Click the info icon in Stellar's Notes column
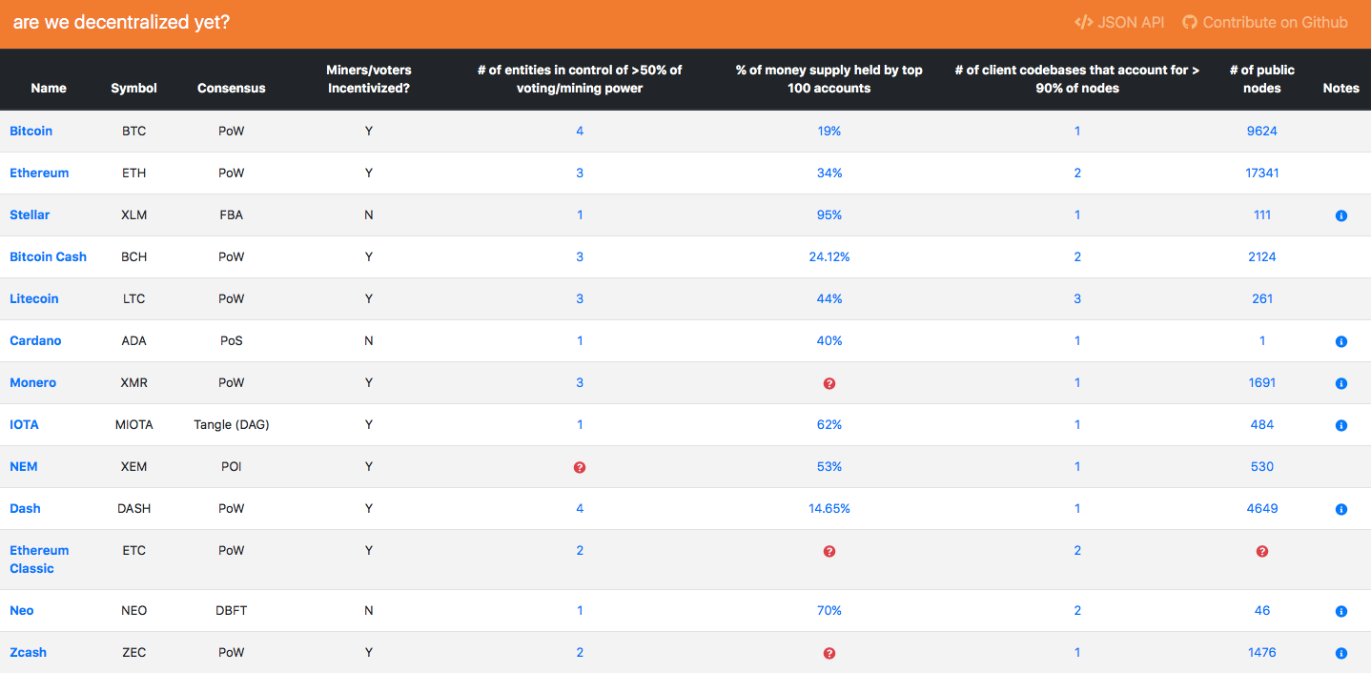The image size is (1371, 673). click(x=1340, y=216)
